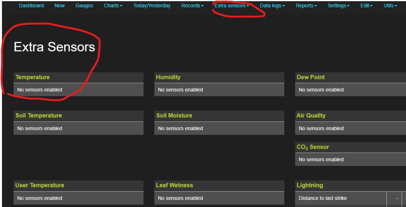Open the Today/Yesterday page
The image size is (406, 207).
coord(152,6)
